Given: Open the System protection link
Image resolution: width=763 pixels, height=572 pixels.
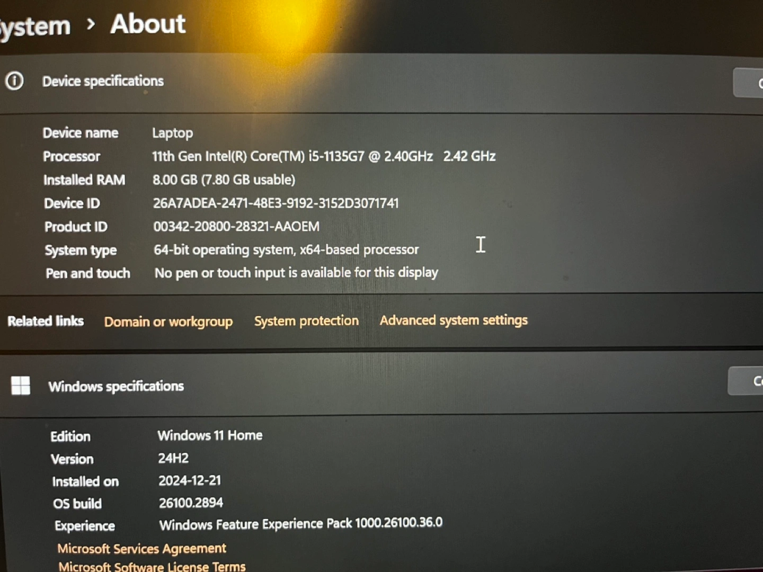Looking at the screenshot, I should pos(306,321).
